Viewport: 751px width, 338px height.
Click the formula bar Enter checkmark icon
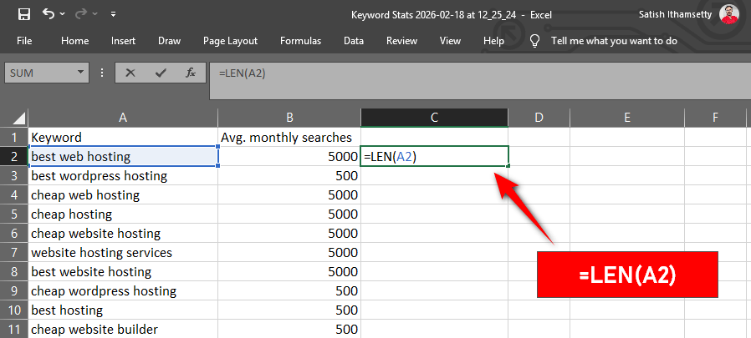tap(161, 73)
